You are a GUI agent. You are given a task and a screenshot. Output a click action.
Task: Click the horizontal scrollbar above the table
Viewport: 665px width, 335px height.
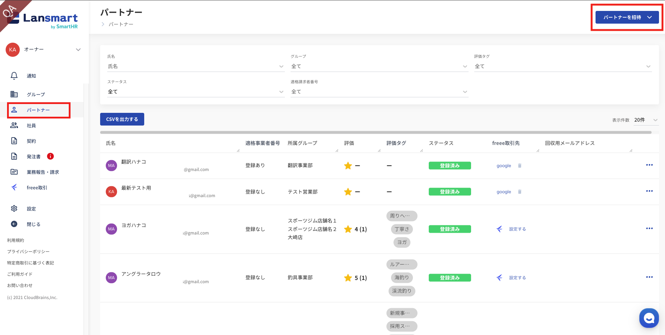tap(376, 133)
